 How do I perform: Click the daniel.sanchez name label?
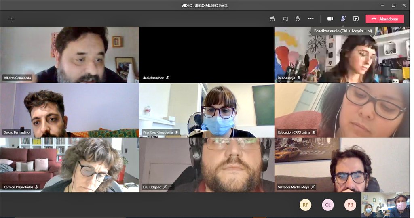(x=153, y=78)
